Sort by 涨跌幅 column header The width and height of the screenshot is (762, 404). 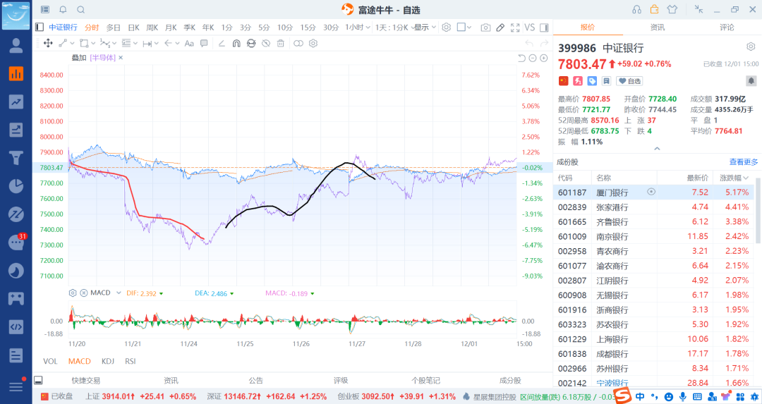[734, 178]
